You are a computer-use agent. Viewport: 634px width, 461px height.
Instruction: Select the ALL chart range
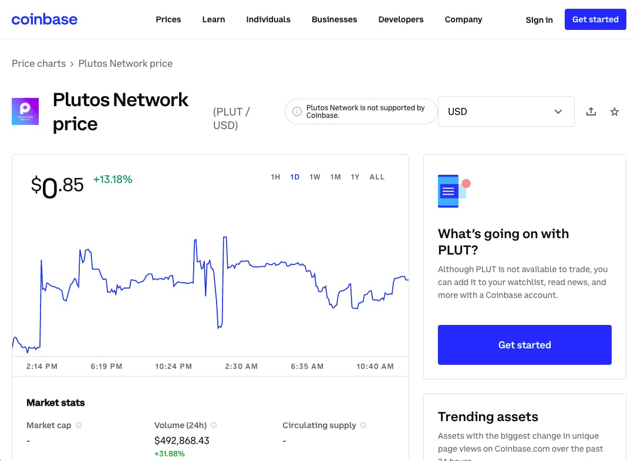point(377,177)
